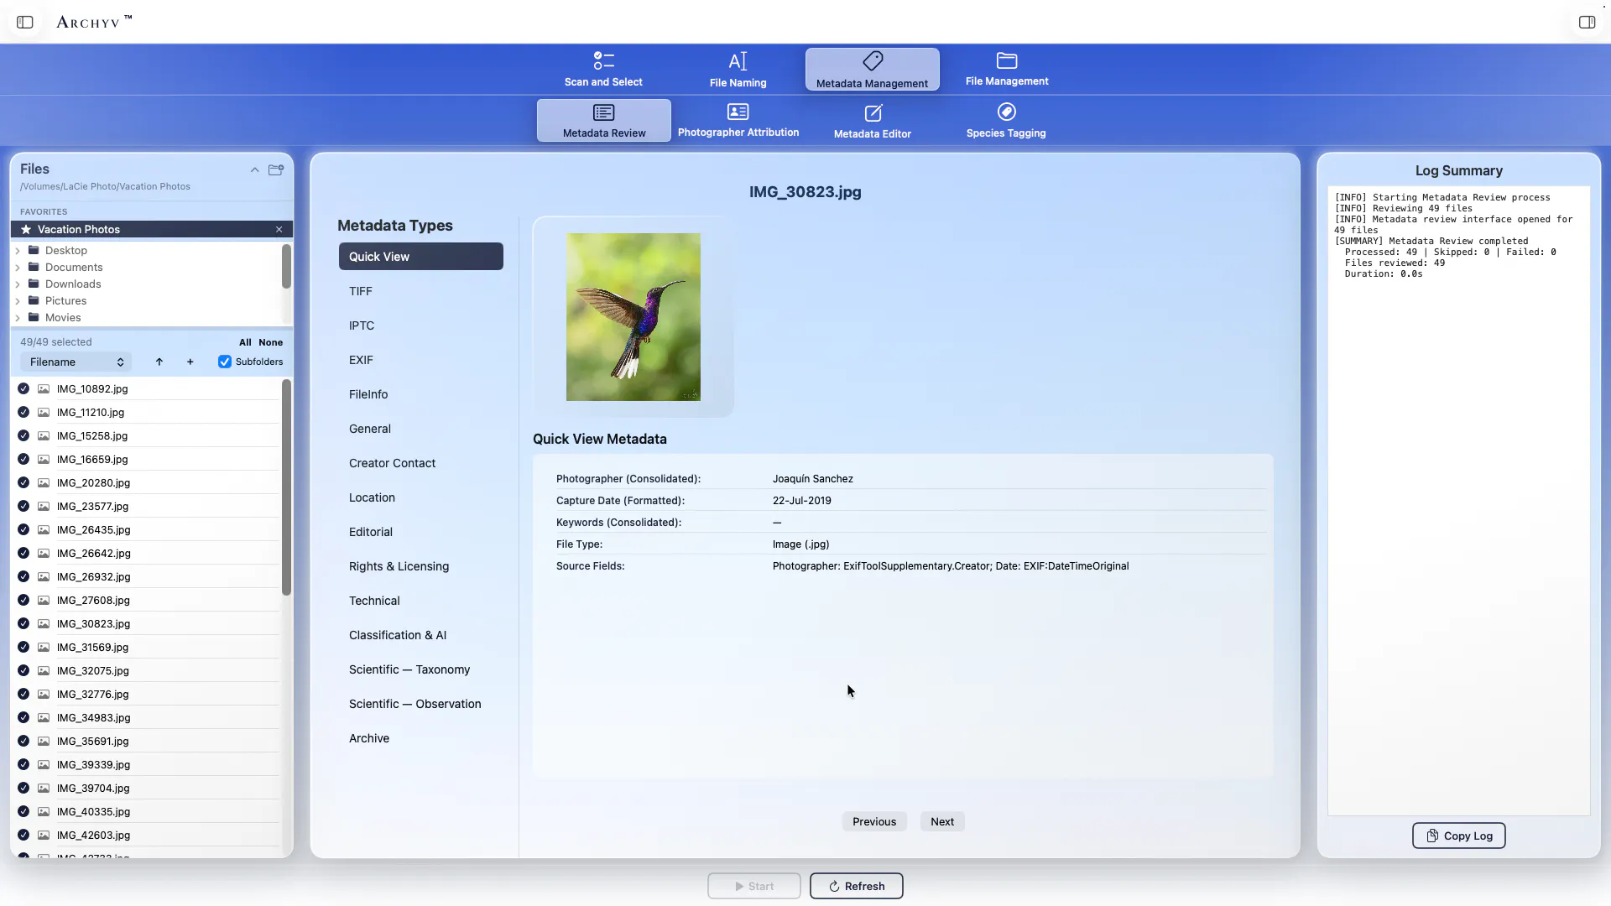This screenshot has width=1611, height=906.
Task: Uncheck IMG_15258.jpg selection
Action: pyautogui.click(x=23, y=436)
